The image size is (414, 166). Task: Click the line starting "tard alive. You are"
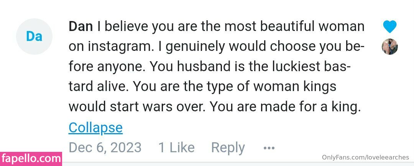(202, 87)
